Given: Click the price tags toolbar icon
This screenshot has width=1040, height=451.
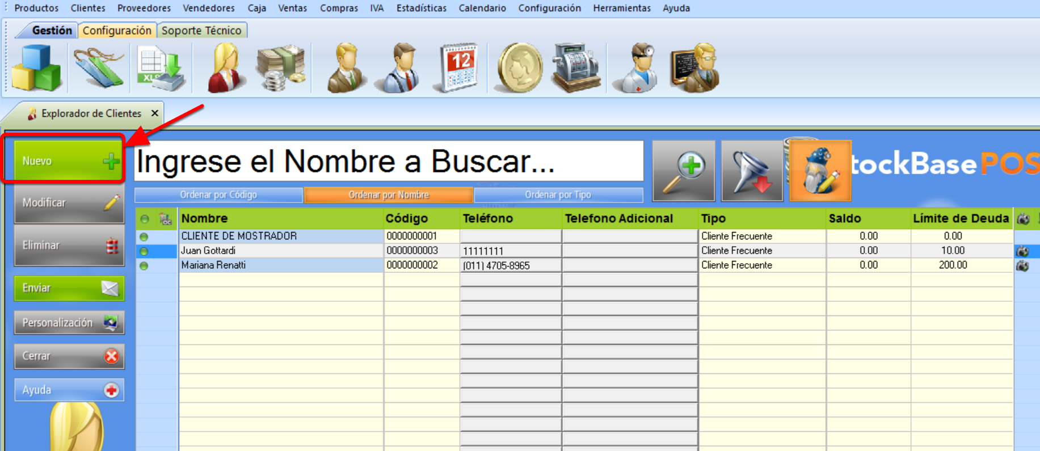Looking at the screenshot, I should point(99,68).
